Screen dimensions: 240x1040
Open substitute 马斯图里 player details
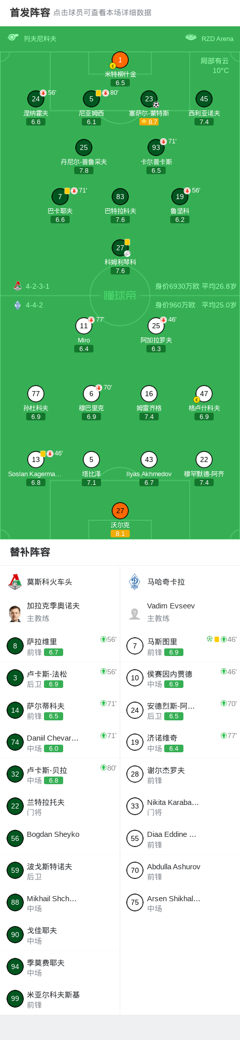(180, 646)
